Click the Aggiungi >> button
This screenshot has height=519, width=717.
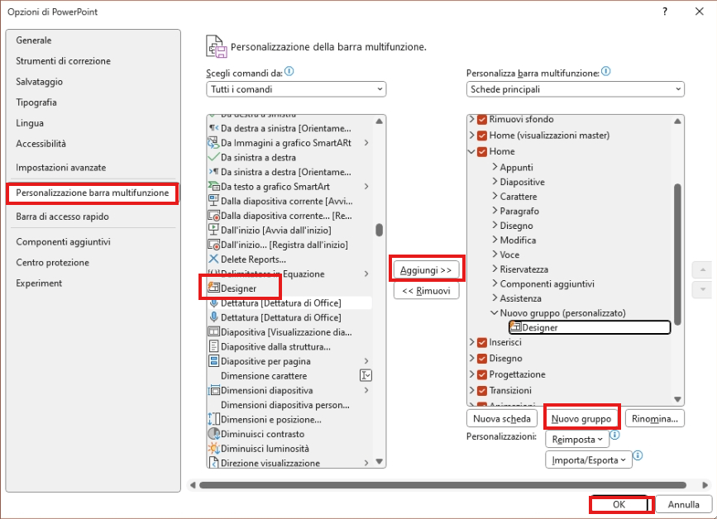coord(426,270)
